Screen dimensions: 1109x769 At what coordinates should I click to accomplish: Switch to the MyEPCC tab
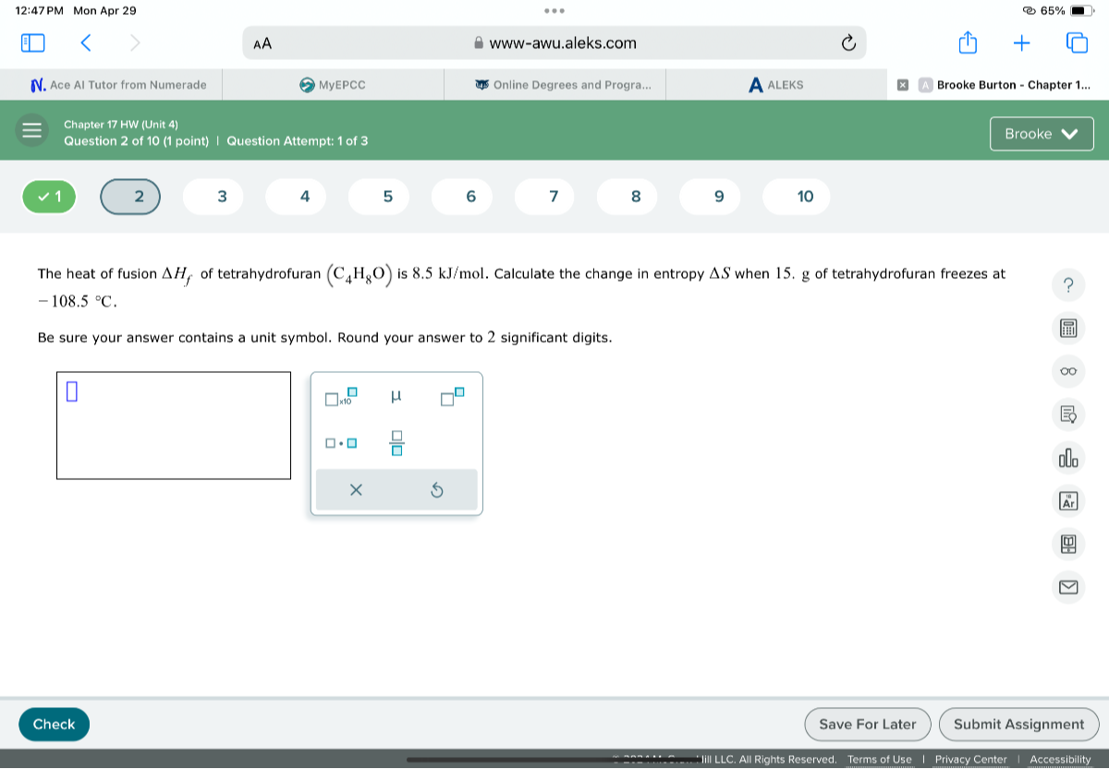point(333,85)
